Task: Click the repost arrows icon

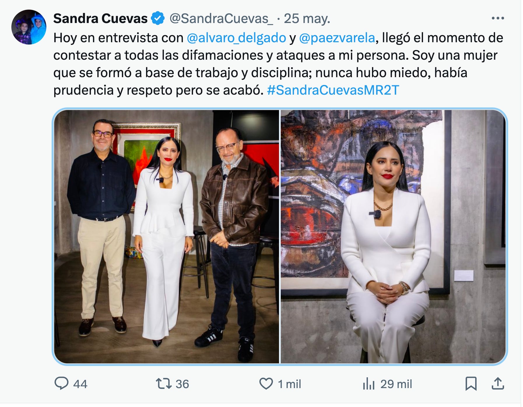Action: pyautogui.click(x=164, y=383)
